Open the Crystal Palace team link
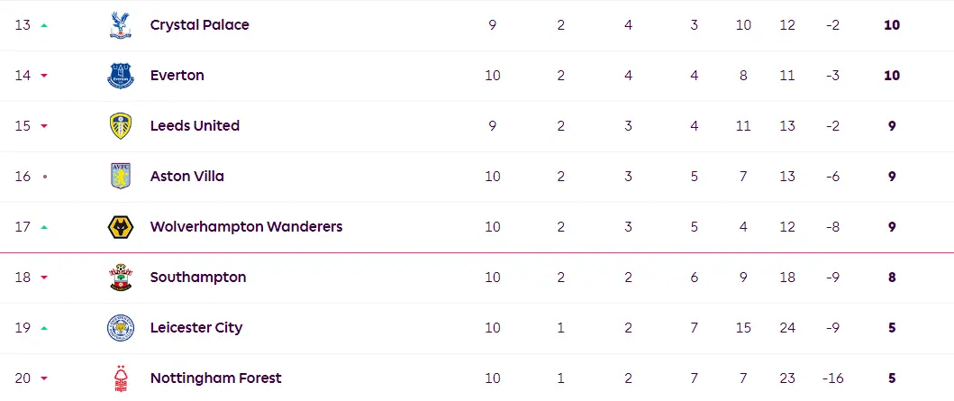This screenshot has width=954, height=401. pos(199,25)
